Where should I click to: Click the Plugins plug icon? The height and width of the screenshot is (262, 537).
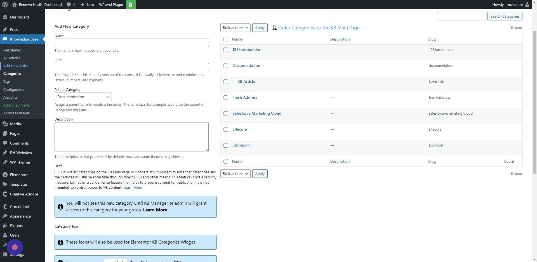click(x=5, y=226)
